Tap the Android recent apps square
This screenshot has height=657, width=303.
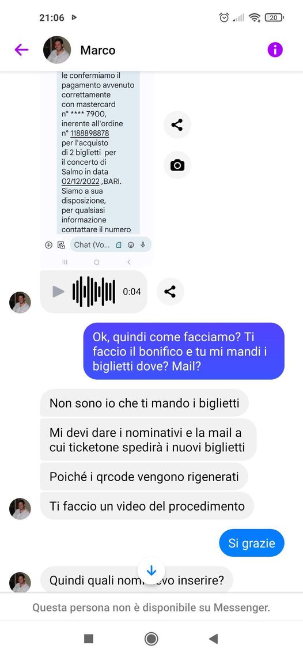pyautogui.click(x=89, y=639)
